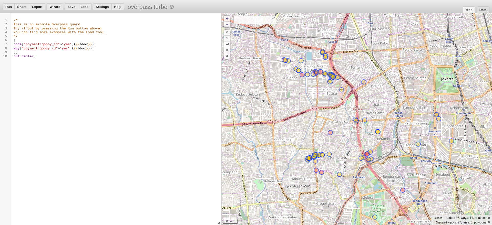Screen dimensions: 492x225
Task: Select the marker on Tanjung Duren Selatan label
Action: [341, 90]
